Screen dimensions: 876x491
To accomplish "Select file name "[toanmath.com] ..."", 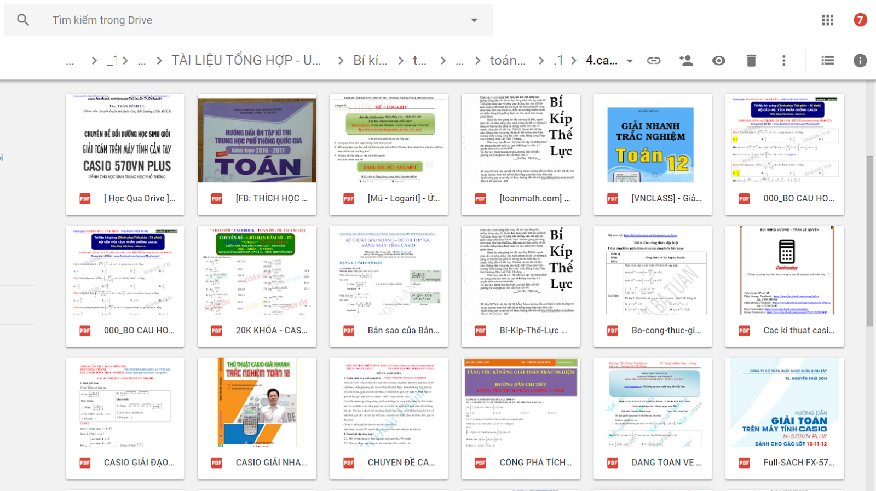I will pyautogui.click(x=535, y=199).
